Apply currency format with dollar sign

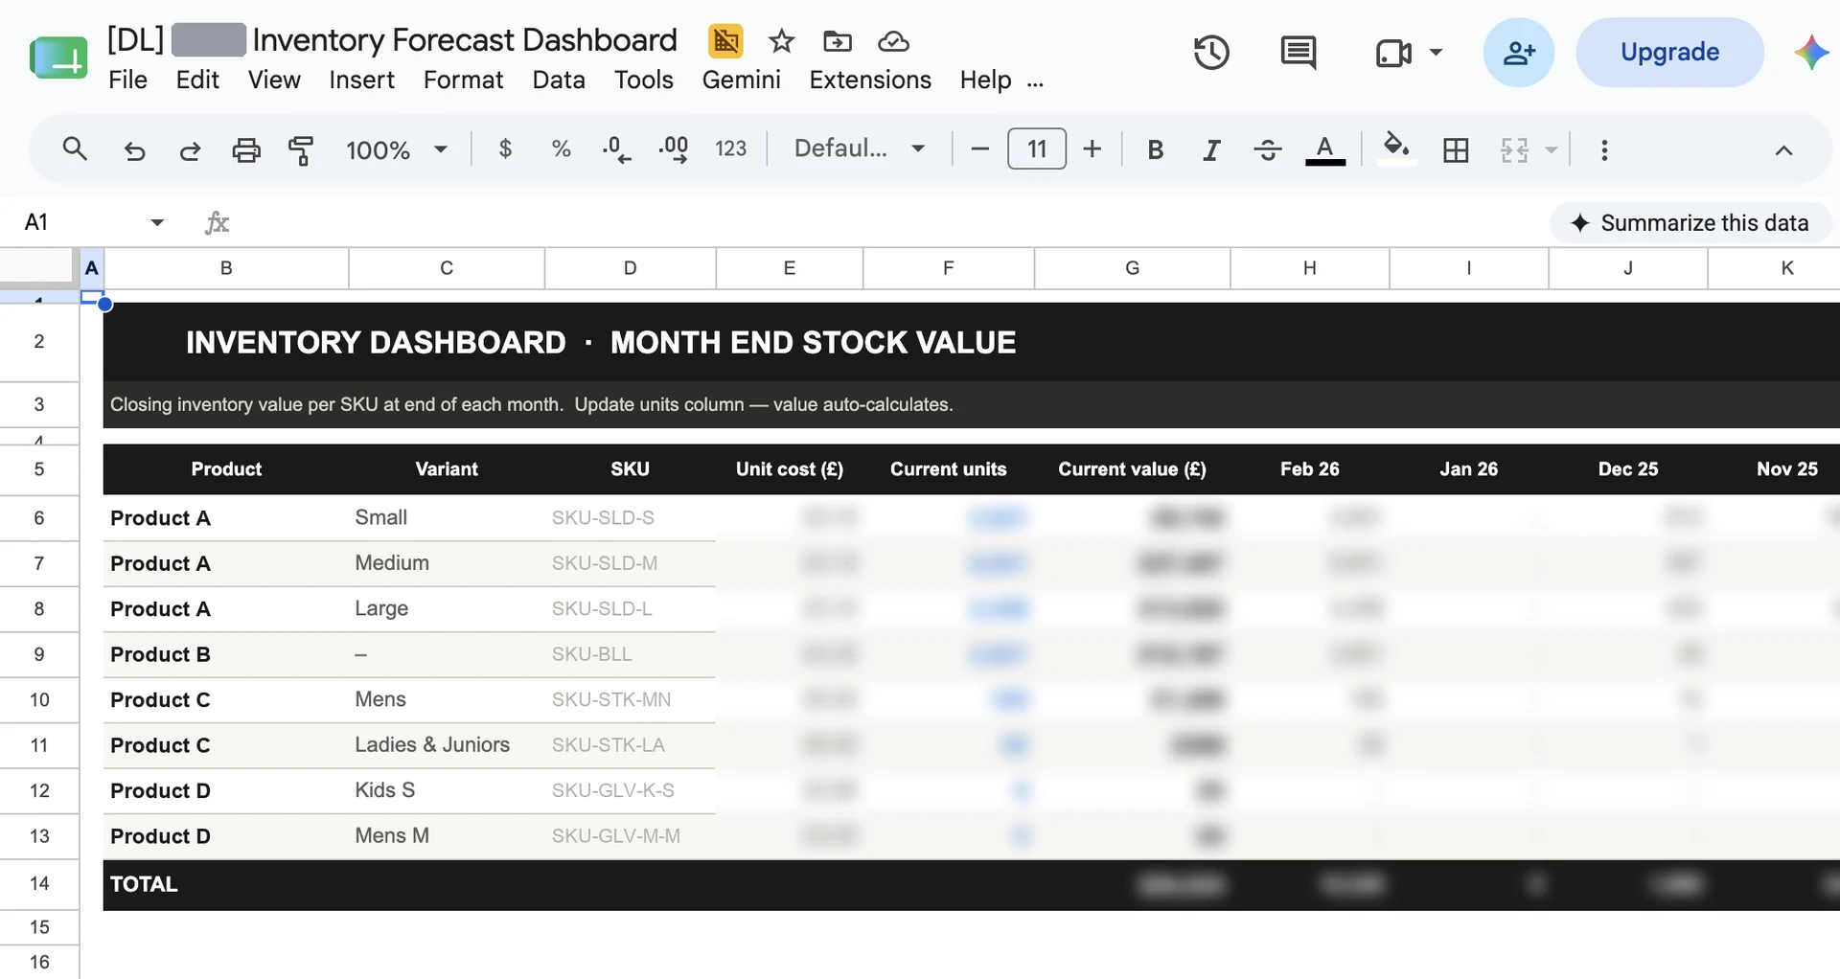505,148
